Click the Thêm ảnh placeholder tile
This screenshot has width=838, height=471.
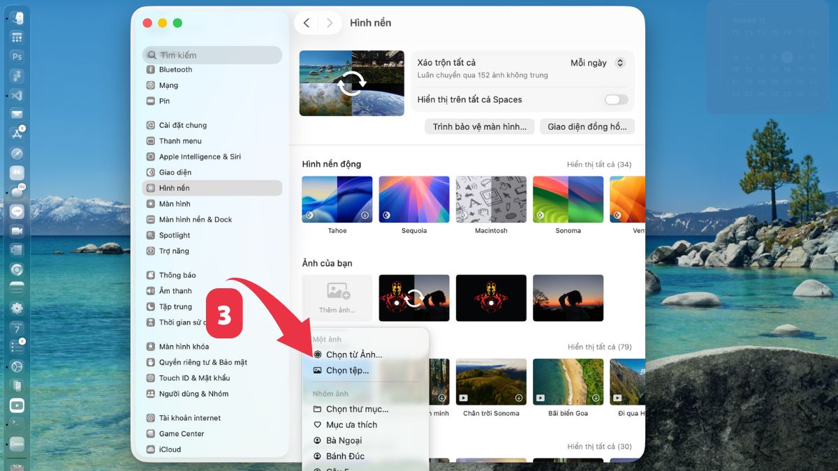click(337, 298)
